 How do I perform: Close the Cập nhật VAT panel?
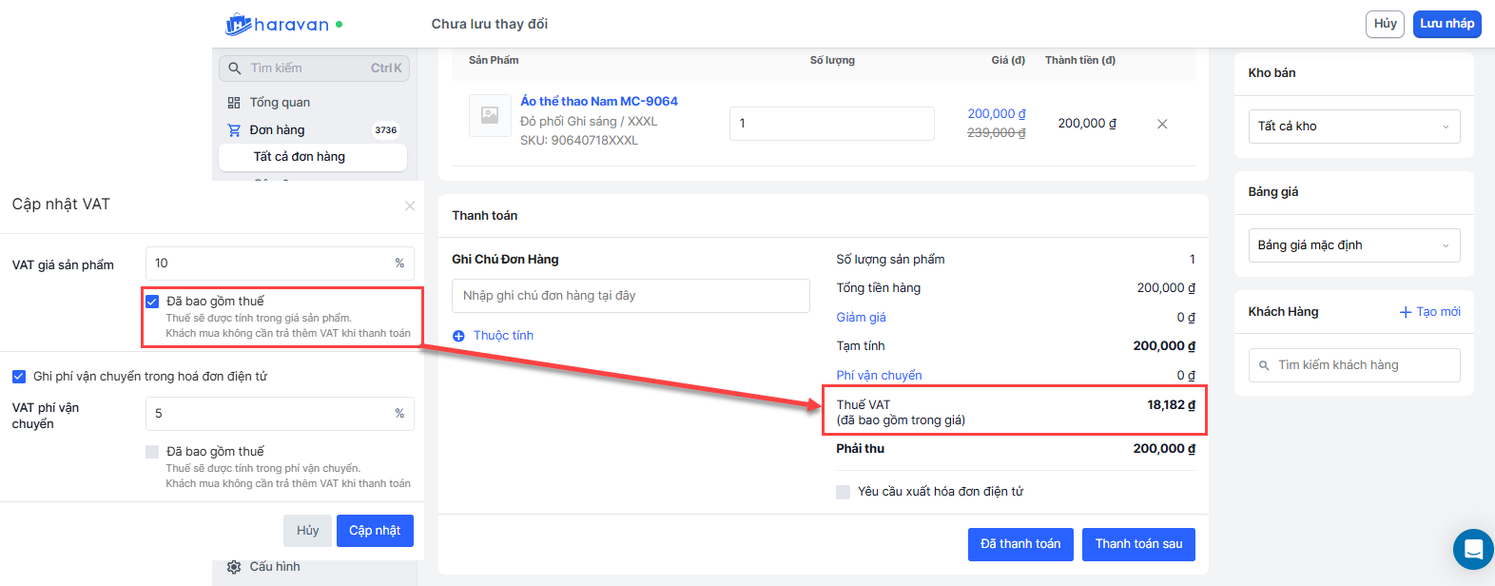coord(410,205)
